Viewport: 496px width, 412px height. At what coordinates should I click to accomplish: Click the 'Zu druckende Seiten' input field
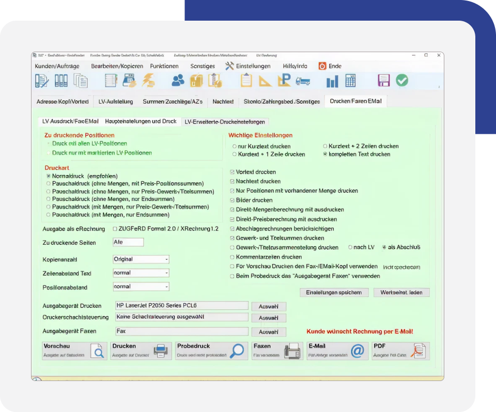pyautogui.click(x=128, y=242)
